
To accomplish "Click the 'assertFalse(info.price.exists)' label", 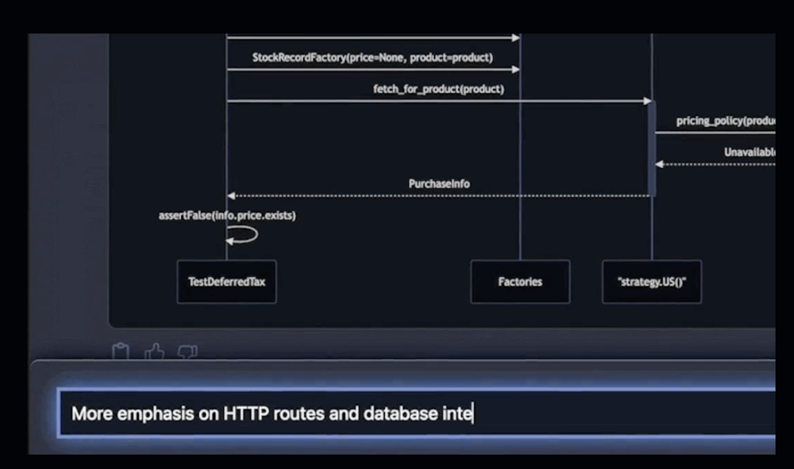I will pyautogui.click(x=227, y=216).
